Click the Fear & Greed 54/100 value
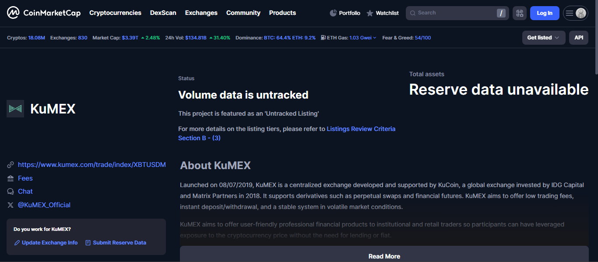 (422, 38)
